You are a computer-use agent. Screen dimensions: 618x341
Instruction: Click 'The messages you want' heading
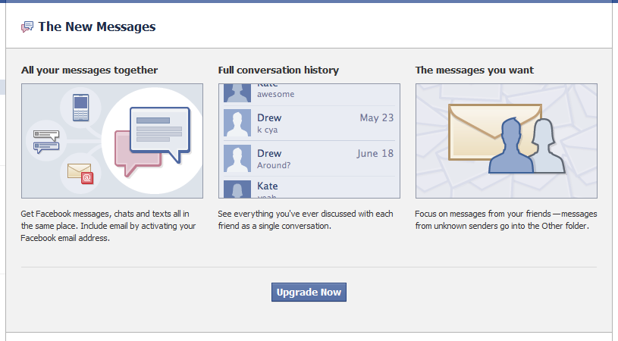(x=475, y=70)
